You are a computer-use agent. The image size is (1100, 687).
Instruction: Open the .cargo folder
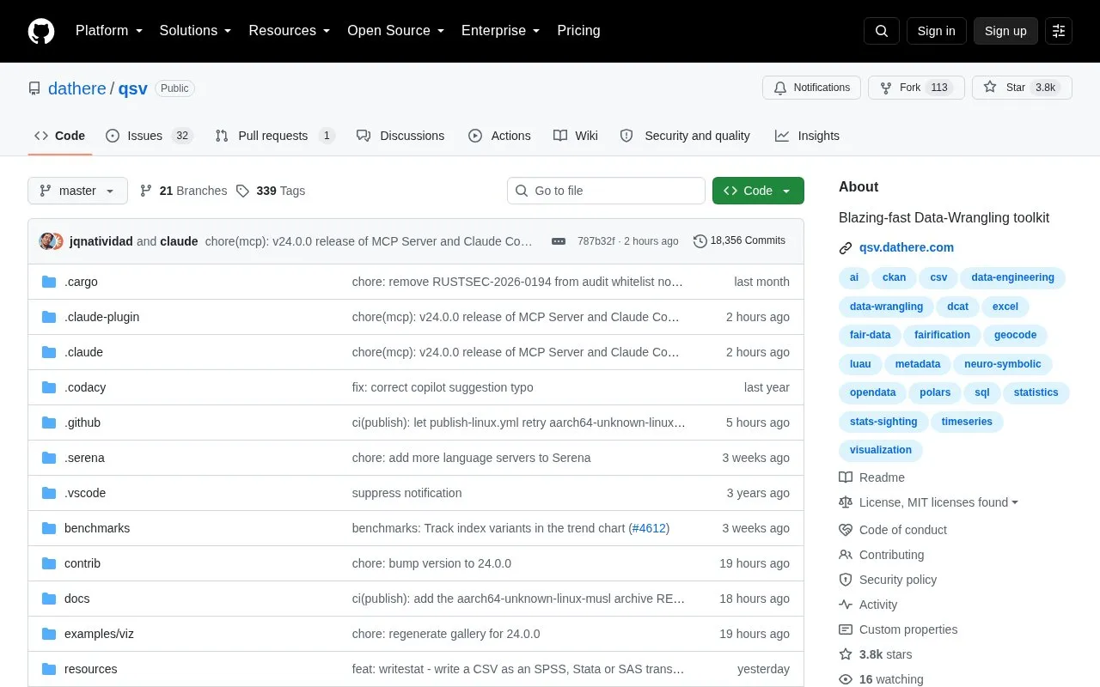(x=81, y=282)
